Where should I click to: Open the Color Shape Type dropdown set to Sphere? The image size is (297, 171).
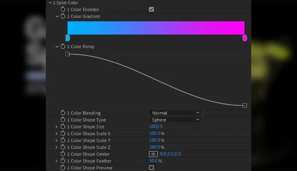pyautogui.click(x=175, y=120)
